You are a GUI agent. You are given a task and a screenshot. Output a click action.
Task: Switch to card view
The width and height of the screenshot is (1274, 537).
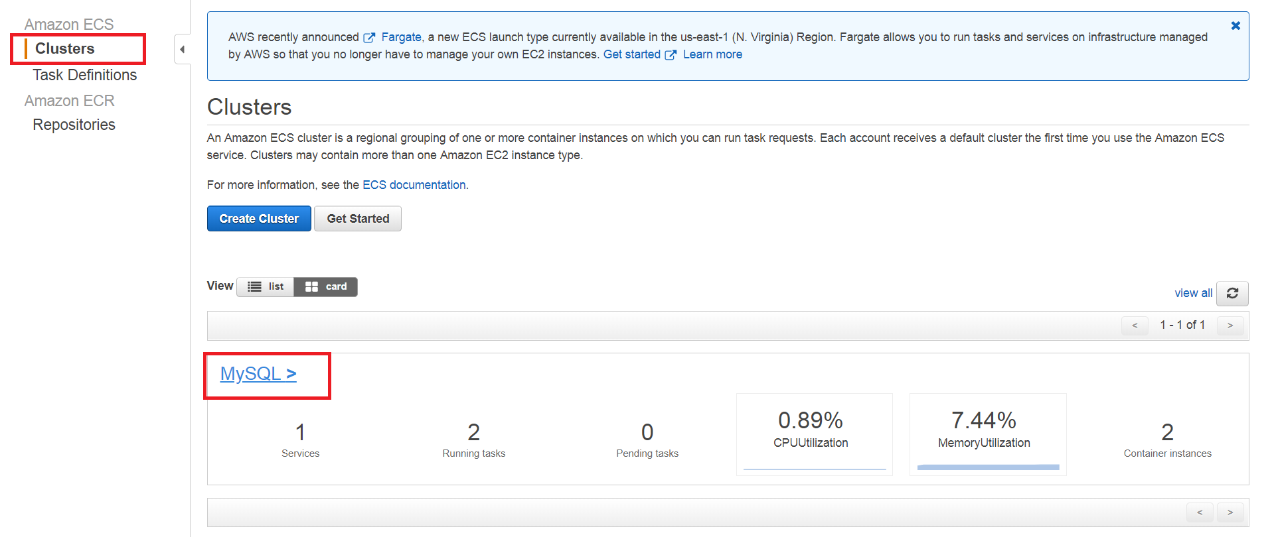[x=326, y=286]
